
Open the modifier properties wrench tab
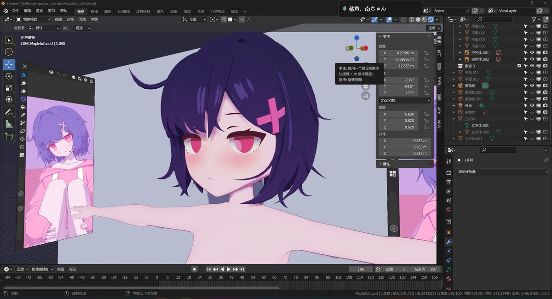(x=449, y=242)
